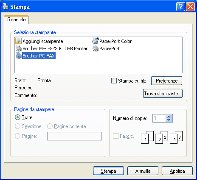Select the Brother PC-FAX printer icon
Viewport: 197px width, 180px height.
pyautogui.click(x=19, y=55)
